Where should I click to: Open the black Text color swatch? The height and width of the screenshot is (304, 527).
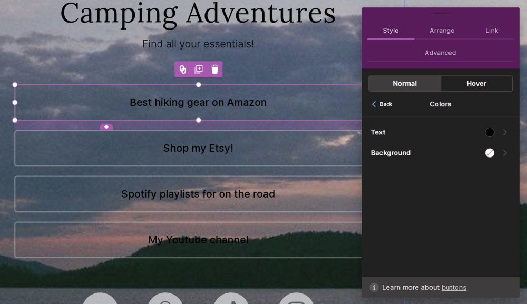[x=490, y=132]
